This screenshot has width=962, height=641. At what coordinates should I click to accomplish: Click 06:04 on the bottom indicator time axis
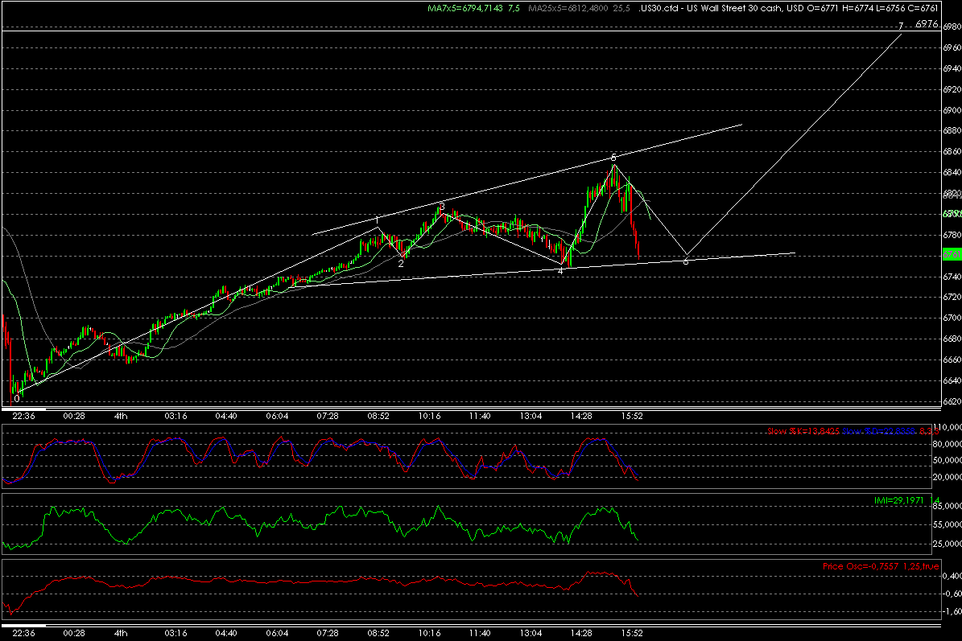tap(277, 633)
